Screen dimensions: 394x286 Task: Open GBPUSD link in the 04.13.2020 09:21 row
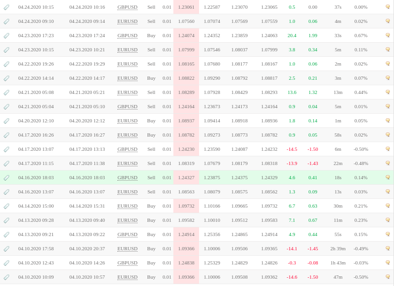click(128, 234)
